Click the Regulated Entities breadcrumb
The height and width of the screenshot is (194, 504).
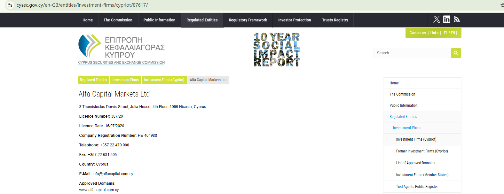coord(93,80)
